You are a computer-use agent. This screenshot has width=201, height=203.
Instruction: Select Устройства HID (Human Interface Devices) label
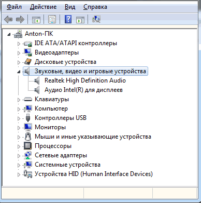(x=94, y=174)
